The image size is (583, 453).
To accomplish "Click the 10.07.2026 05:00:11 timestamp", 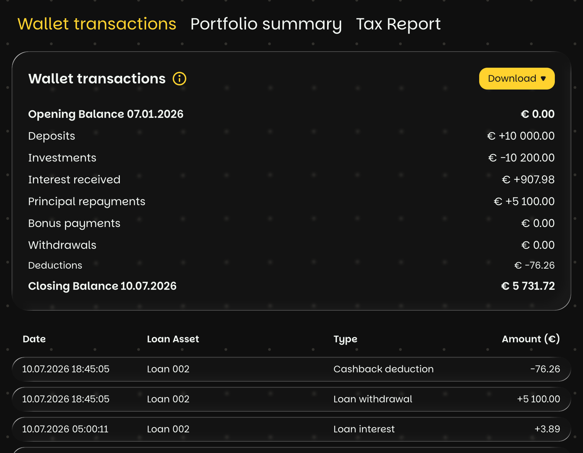I will pos(65,429).
